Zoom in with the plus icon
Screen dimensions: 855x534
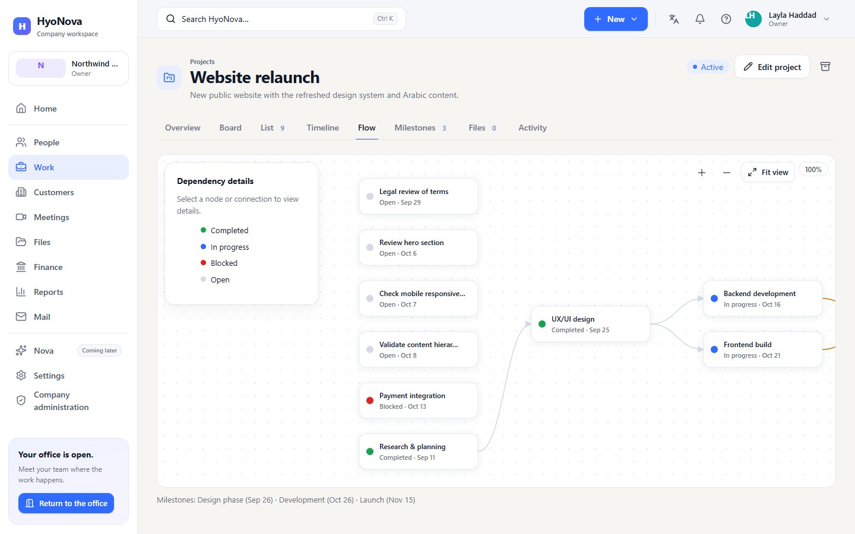tap(702, 173)
